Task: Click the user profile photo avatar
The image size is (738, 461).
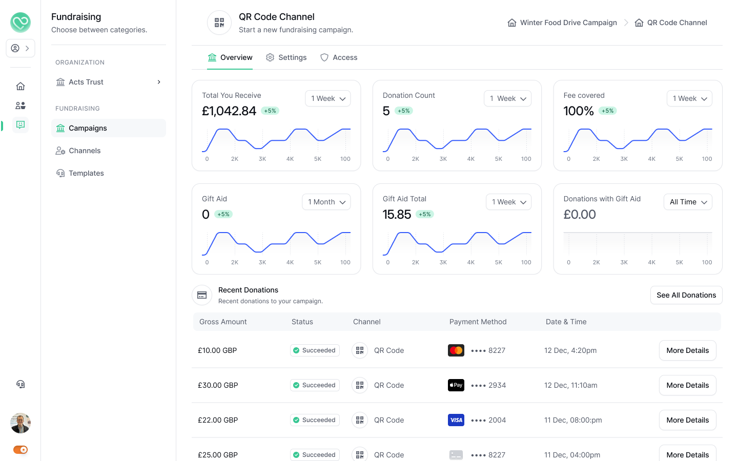Action: tap(20, 423)
